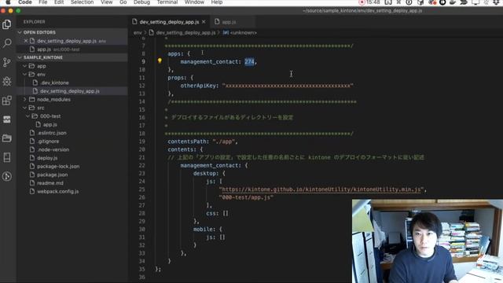Open readme.md file
Screen dimensions: 503x283
pos(50,183)
